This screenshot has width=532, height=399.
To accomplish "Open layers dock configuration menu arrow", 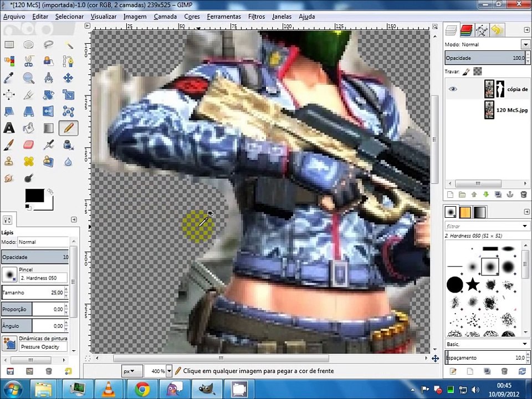I will [x=526, y=30].
